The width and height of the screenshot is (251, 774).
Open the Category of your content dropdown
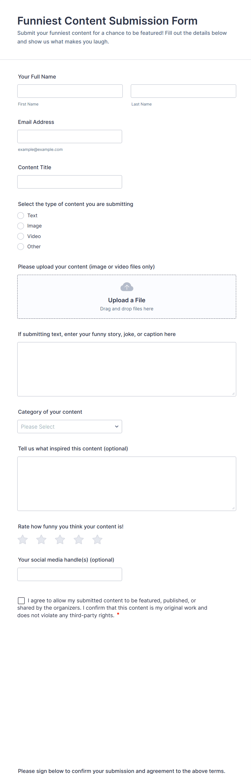[x=70, y=426]
